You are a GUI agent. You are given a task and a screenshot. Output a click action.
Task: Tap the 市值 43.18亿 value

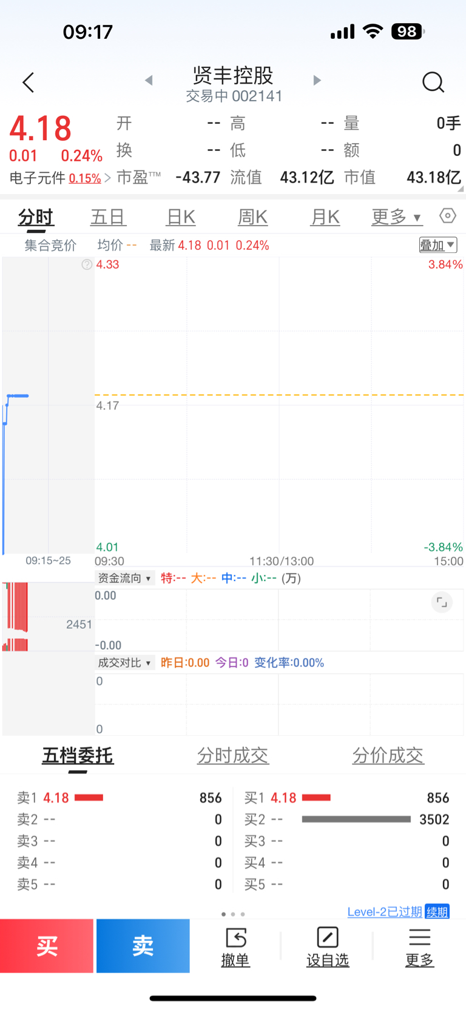434,177
